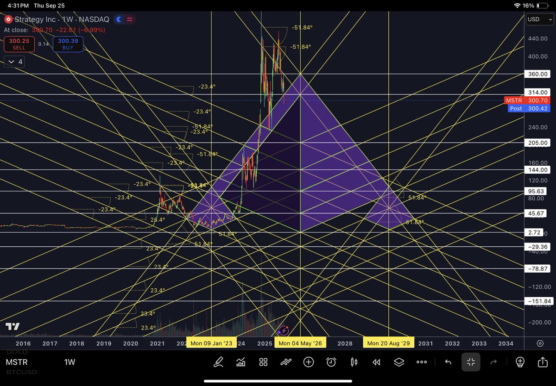Share the chart via share icon
556x386 pixels.
point(543,362)
